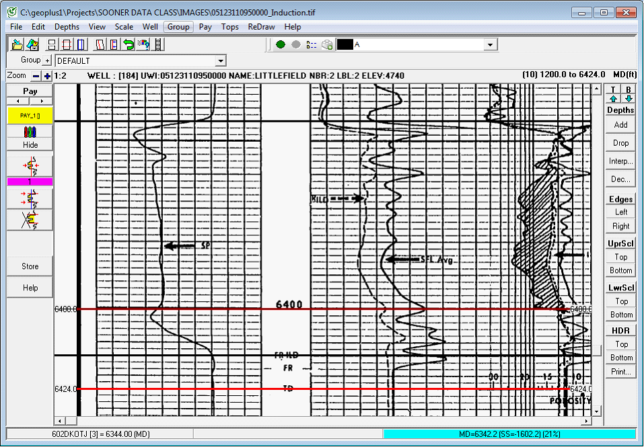This screenshot has width=644, height=447.
Task: Click the green circle icon
Action: tap(281, 45)
